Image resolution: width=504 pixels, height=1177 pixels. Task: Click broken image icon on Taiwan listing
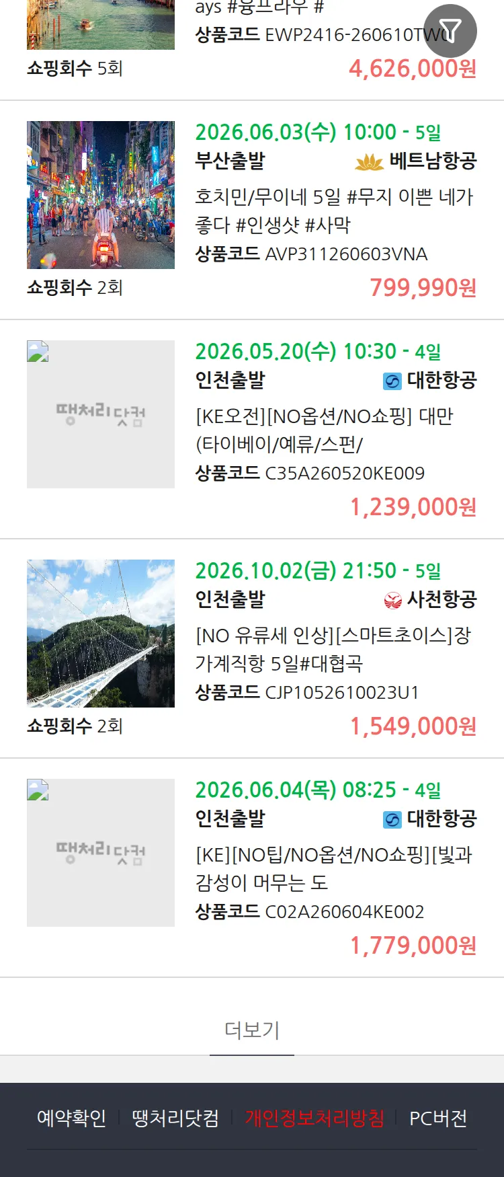38,351
